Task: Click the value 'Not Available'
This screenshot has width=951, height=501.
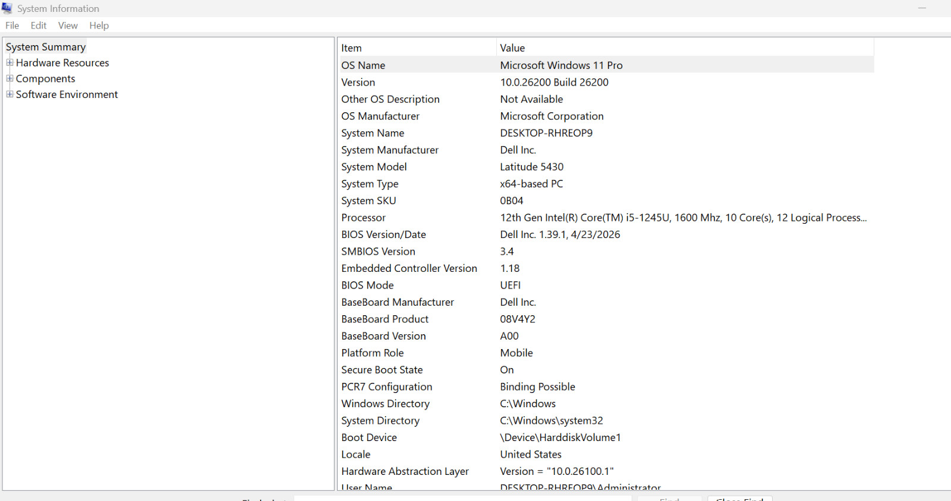Action: pos(531,99)
